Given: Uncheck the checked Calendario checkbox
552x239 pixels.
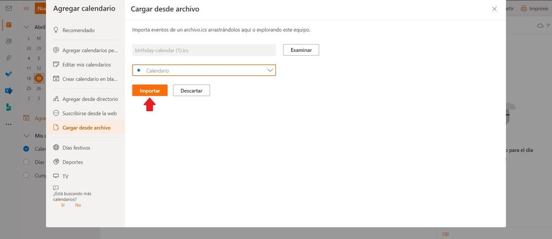Looking at the screenshot, I should [x=26, y=149].
